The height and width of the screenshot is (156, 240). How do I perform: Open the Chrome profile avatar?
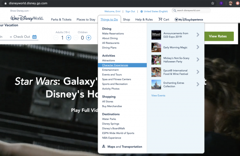230,3
